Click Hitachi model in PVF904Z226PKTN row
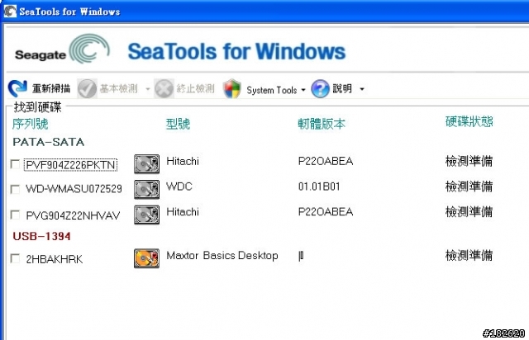The height and width of the screenshot is (340, 529). [x=183, y=161]
